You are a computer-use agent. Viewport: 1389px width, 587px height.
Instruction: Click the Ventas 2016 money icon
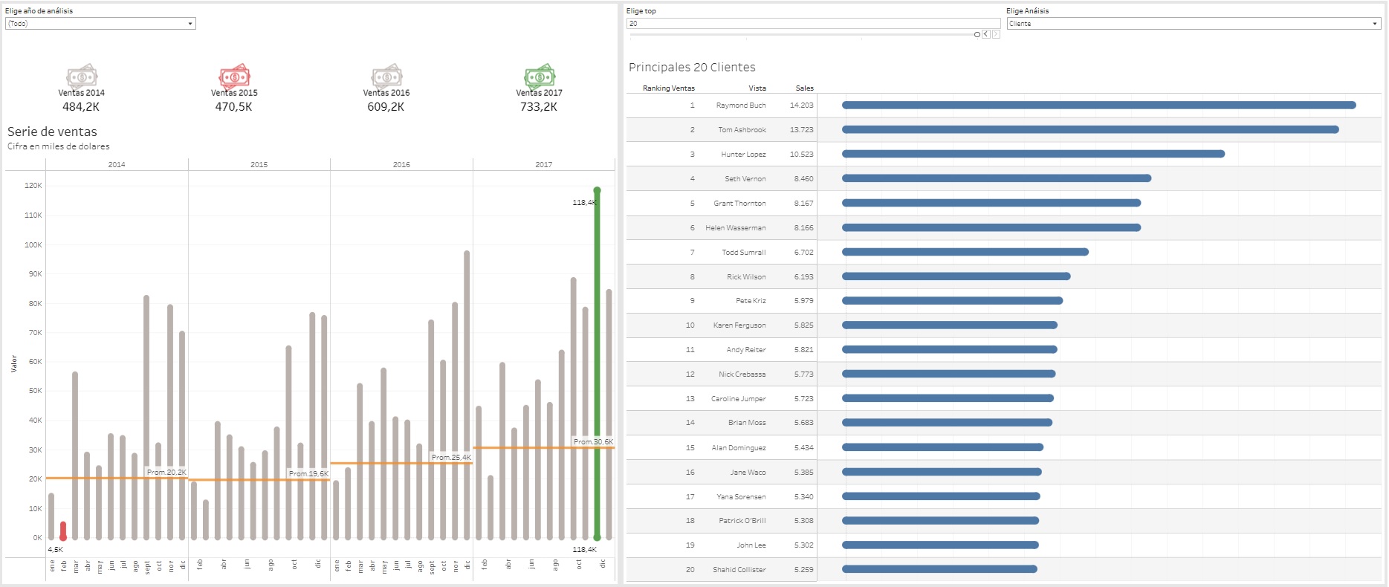click(386, 76)
